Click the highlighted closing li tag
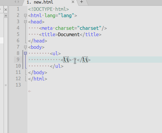The image size is (162, 133). coord(84,60)
